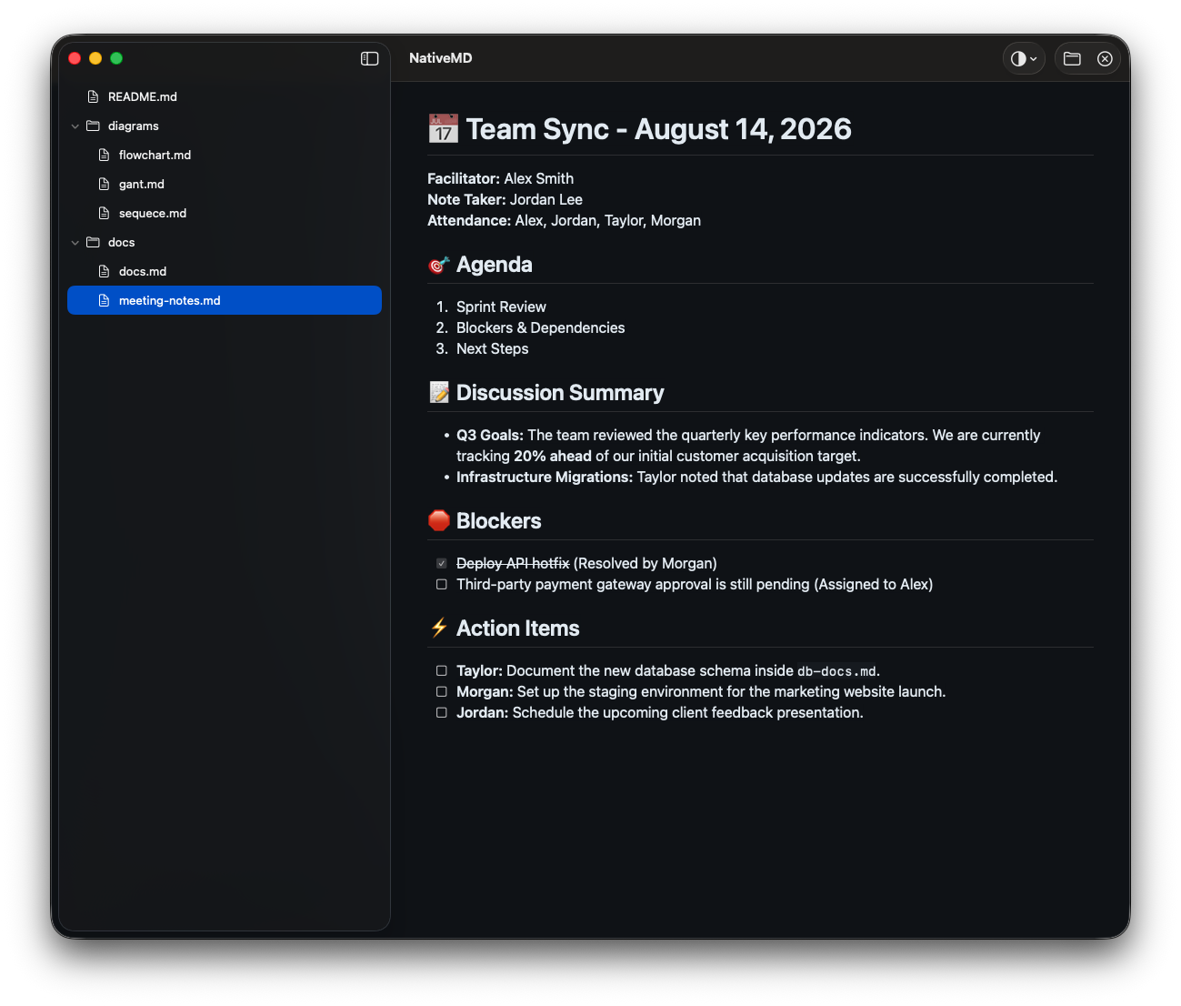Collapse the diagrams folder chevron
The width and height of the screenshot is (1181, 1006).
(75, 126)
